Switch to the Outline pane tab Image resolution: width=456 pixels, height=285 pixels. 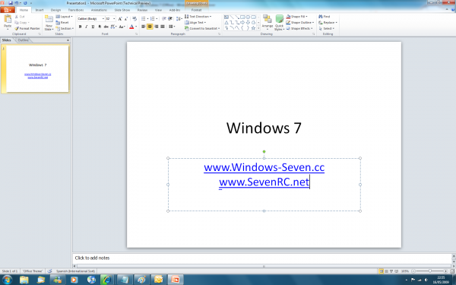click(x=24, y=40)
